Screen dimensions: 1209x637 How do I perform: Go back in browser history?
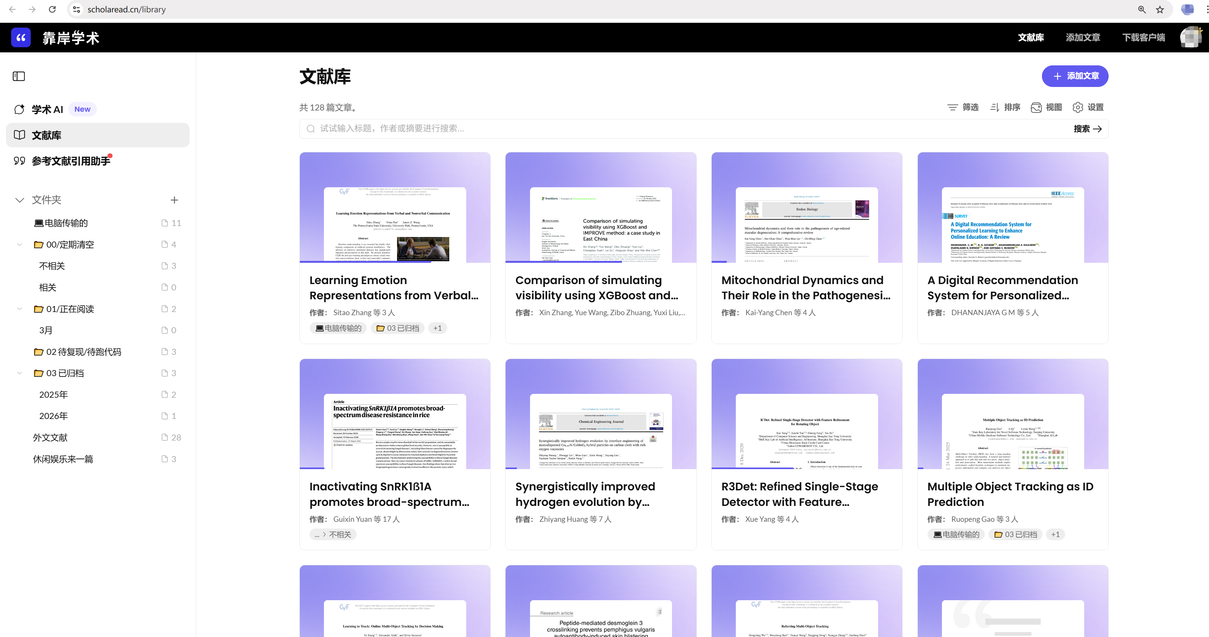[12, 10]
